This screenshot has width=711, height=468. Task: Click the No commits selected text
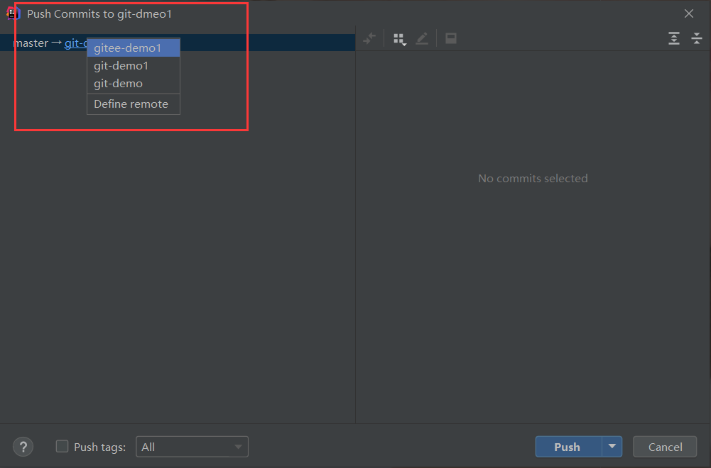click(x=533, y=178)
